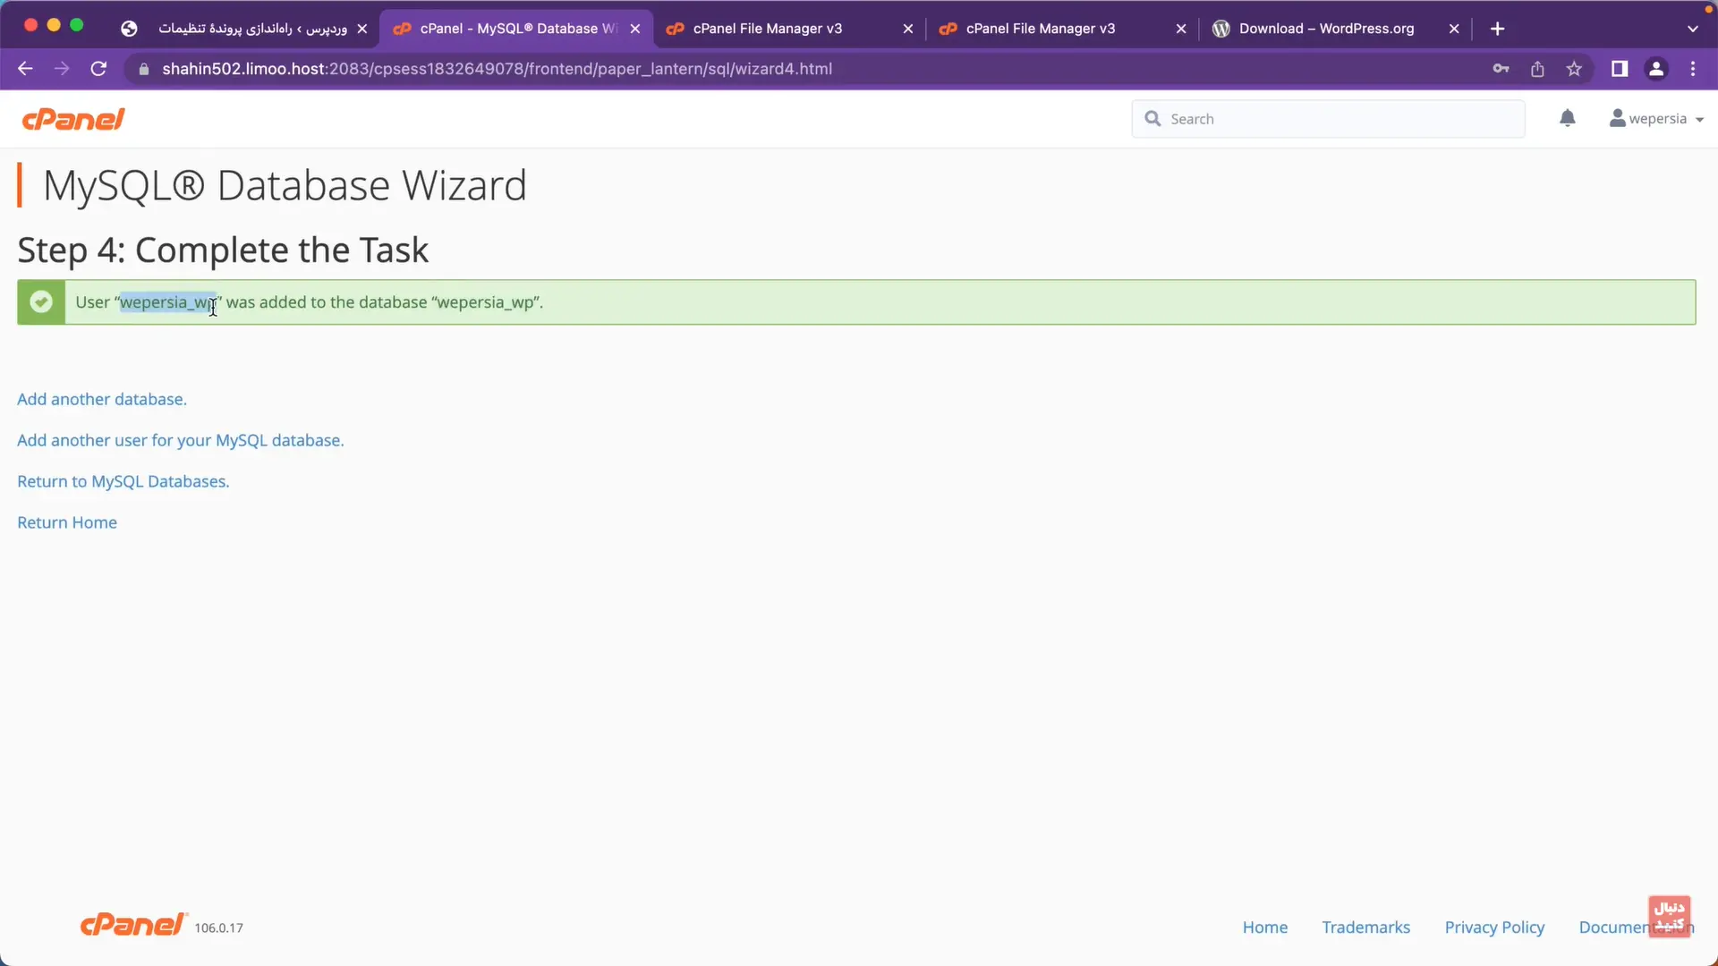Reload the page with the refresh icon
This screenshot has width=1718, height=966.
coord(99,69)
